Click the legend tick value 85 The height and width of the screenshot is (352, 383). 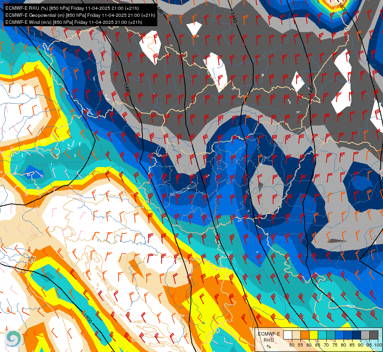point(352,345)
